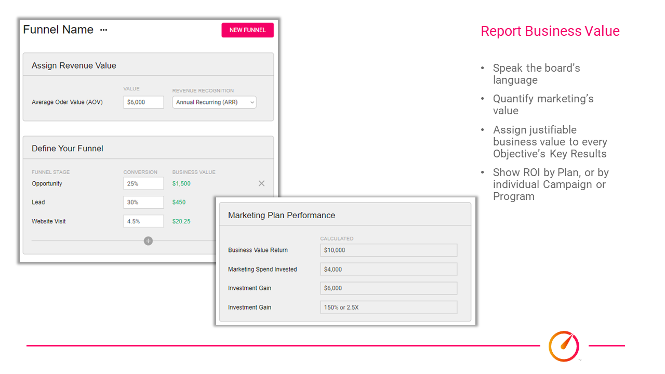Click the Average Order Value input field
The width and height of the screenshot is (665, 374).
point(144,102)
